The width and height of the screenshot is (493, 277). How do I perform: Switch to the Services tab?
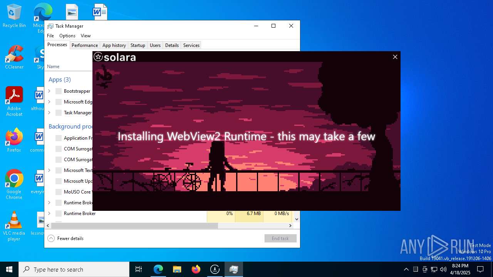191,45
